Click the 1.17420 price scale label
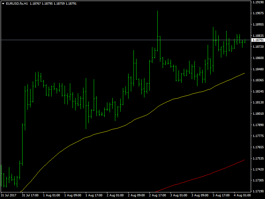This screenshot has width=265, height=199. tap(258, 169)
